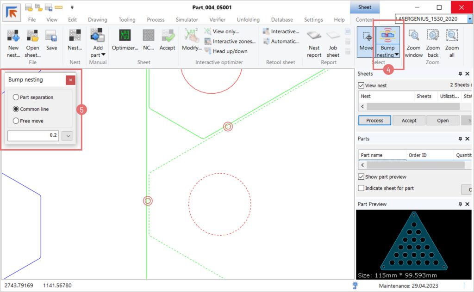Launch the Optimizer tool
Image resolution: width=474 pixels, height=292 pixels.
[125, 36]
